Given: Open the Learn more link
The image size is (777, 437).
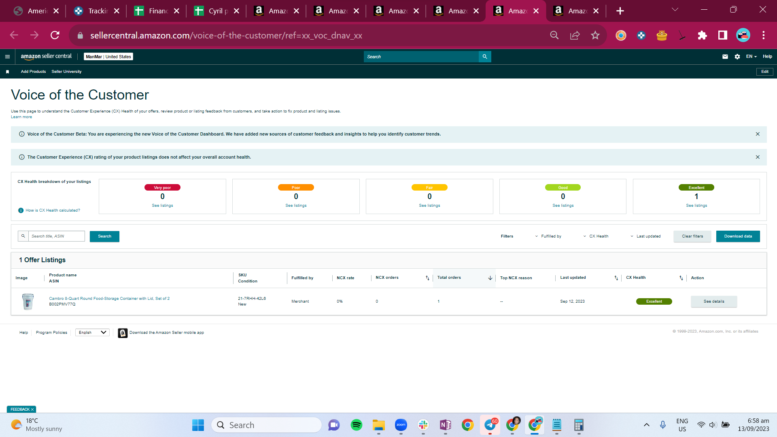Looking at the screenshot, I should click(21, 117).
